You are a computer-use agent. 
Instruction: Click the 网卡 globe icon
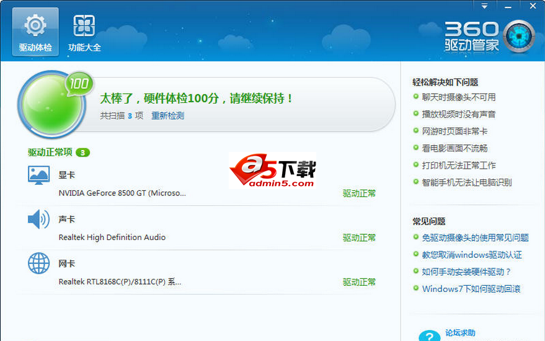point(38,263)
